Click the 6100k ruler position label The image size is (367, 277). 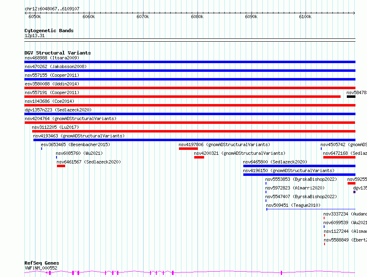pyautogui.click(x=305, y=17)
